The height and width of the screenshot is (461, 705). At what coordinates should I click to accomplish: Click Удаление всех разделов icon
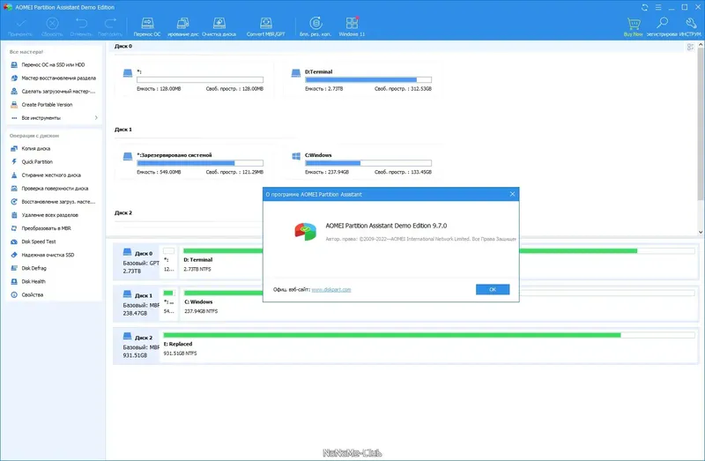14,215
